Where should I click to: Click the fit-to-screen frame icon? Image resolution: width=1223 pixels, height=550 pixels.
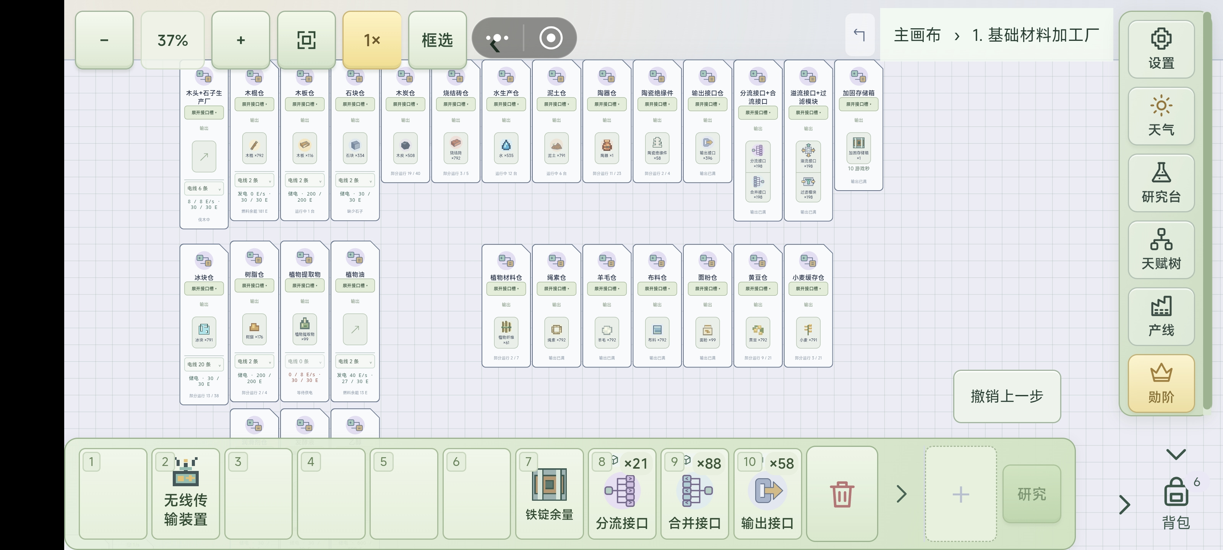306,40
